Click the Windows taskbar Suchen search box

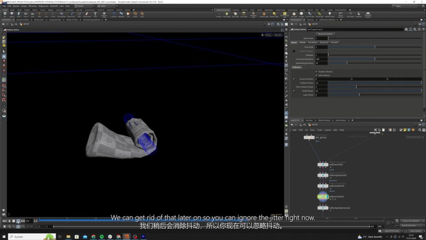[32, 237]
